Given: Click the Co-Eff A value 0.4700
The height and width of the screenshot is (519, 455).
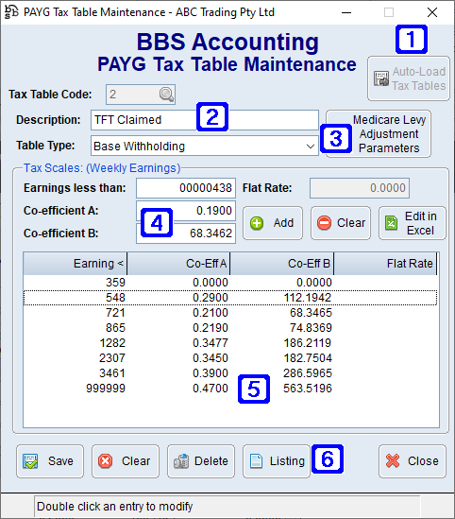Looking at the screenshot, I should click(211, 389).
